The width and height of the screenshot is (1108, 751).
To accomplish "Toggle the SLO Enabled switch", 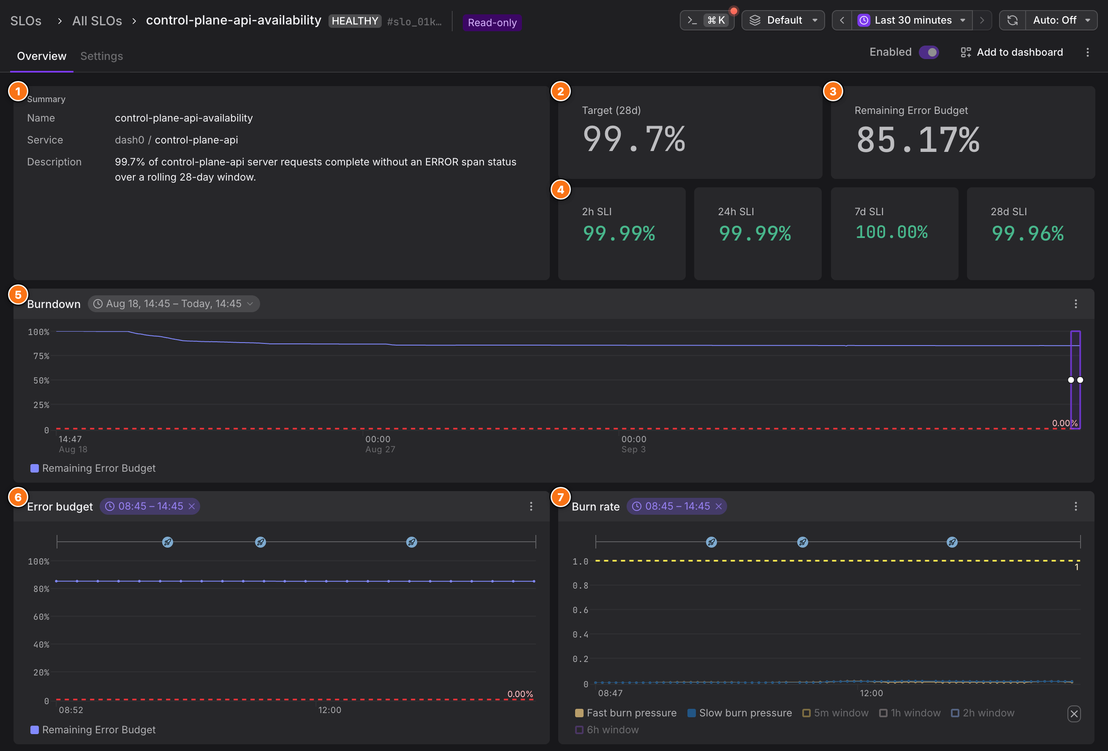I will coord(929,52).
